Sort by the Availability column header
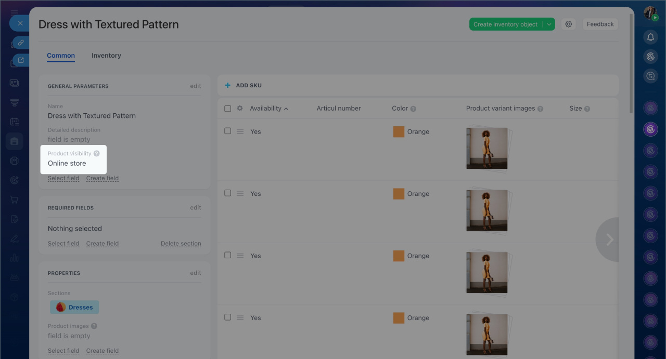Image resolution: width=666 pixels, height=359 pixels. (x=265, y=109)
